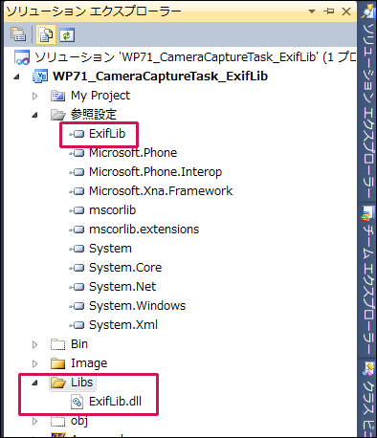Select the mscorlib.extensions reference
Viewport: 377px width, 438px height.
point(144,230)
